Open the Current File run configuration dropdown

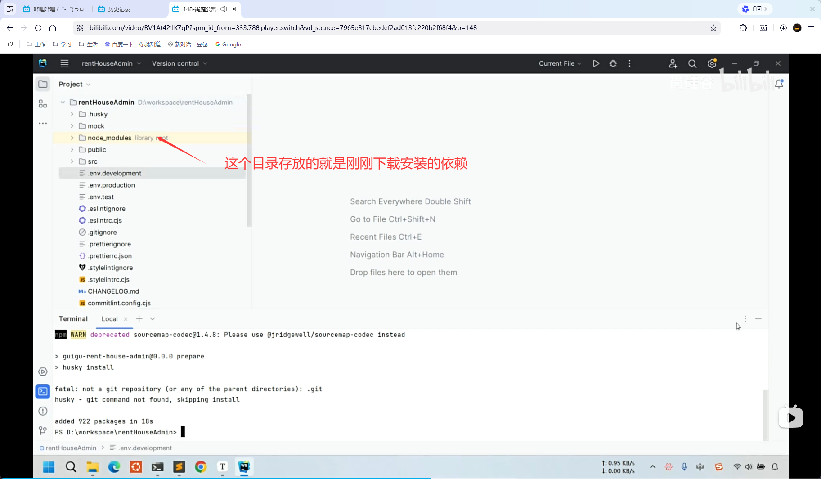(x=560, y=63)
